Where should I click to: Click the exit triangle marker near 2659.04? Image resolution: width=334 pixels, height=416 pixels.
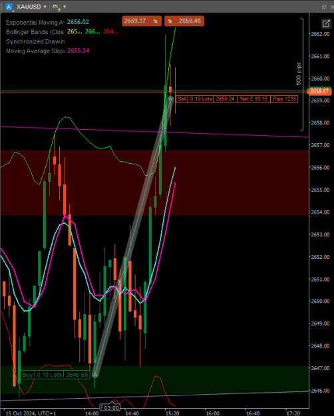click(170, 99)
